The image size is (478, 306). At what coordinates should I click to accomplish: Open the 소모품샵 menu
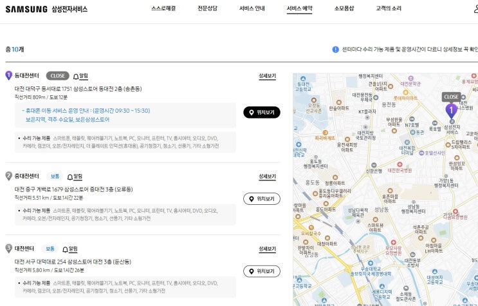point(344,8)
